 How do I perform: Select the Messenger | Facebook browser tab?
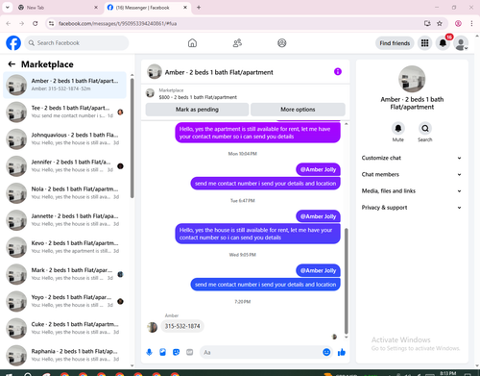pyautogui.click(x=147, y=8)
